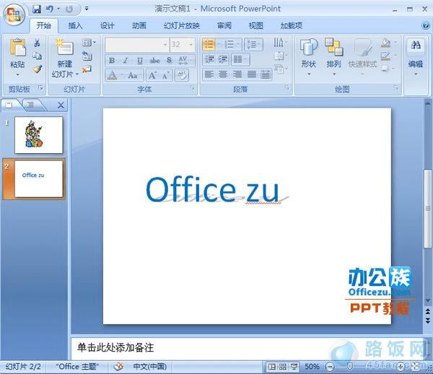
Task: Click the 新建幻灯片 icon
Action: coord(64,47)
